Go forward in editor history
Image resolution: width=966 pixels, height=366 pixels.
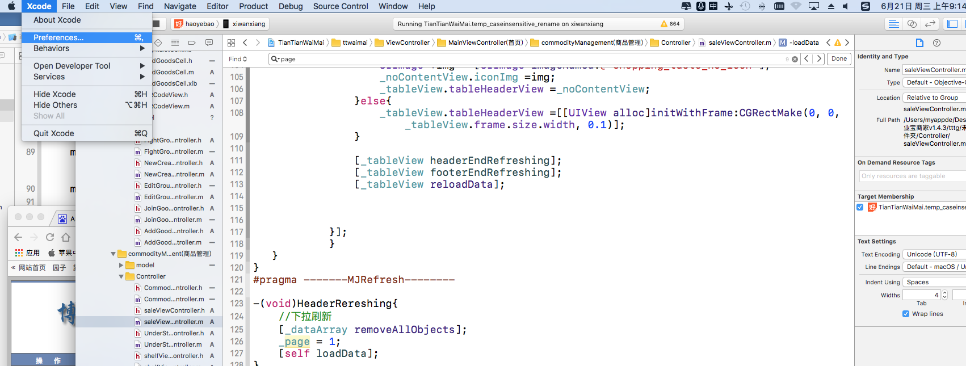(x=258, y=43)
